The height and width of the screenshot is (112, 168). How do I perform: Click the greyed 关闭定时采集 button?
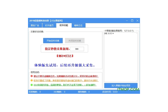pos(74,41)
